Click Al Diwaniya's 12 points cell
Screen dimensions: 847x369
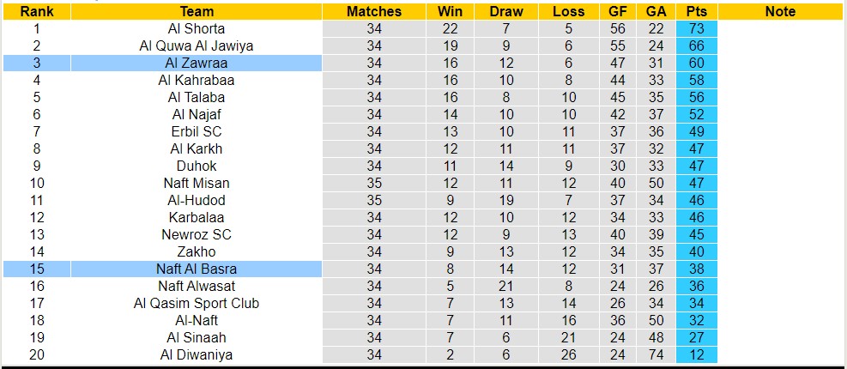click(696, 354)
